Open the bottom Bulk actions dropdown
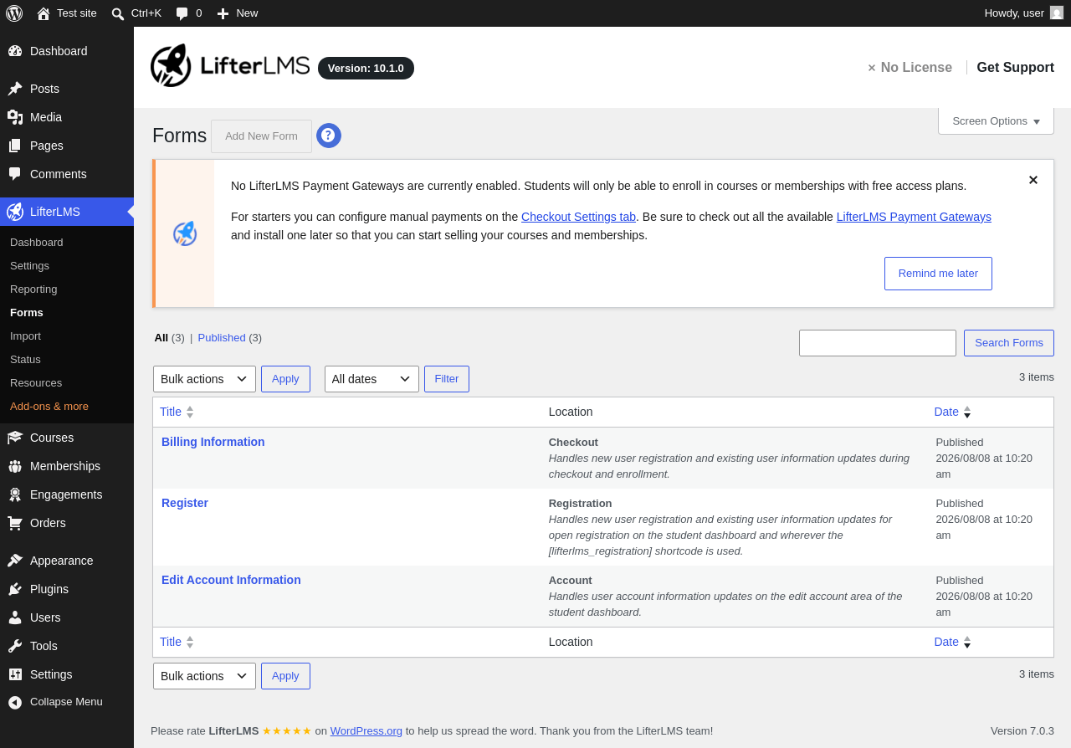Screen dimensions: 1071x748 pos(204,676)
